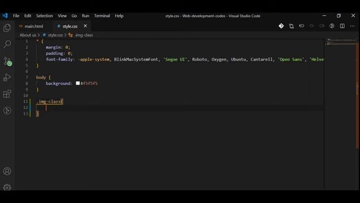Click the 'padding: 0;' code line
Viewport: 360px width, 203px height.
pyautogui.click(x=59, y=53)
